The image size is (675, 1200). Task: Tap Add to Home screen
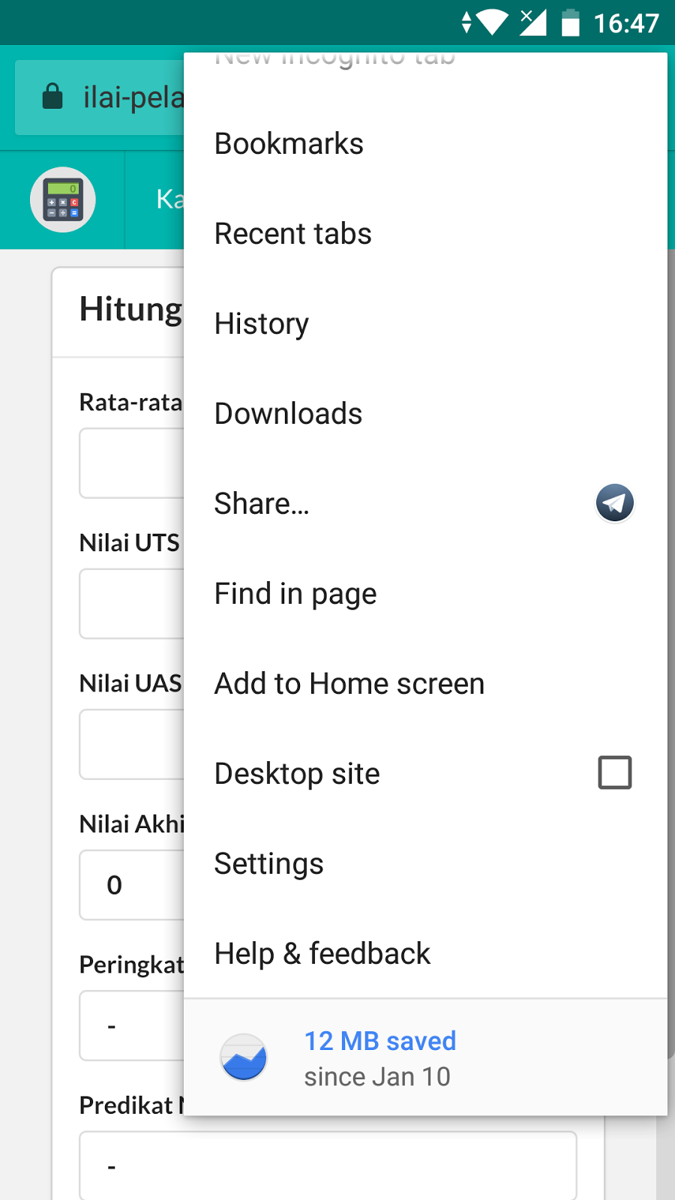point(349,684)
